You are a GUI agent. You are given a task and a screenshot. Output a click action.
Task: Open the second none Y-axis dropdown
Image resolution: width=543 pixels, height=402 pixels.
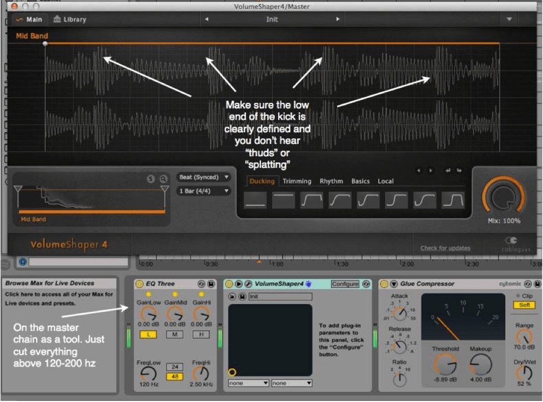[x=292, y=383]
